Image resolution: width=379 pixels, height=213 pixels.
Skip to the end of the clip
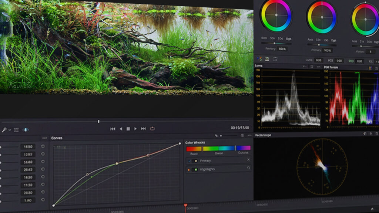[x=144, y=129]
